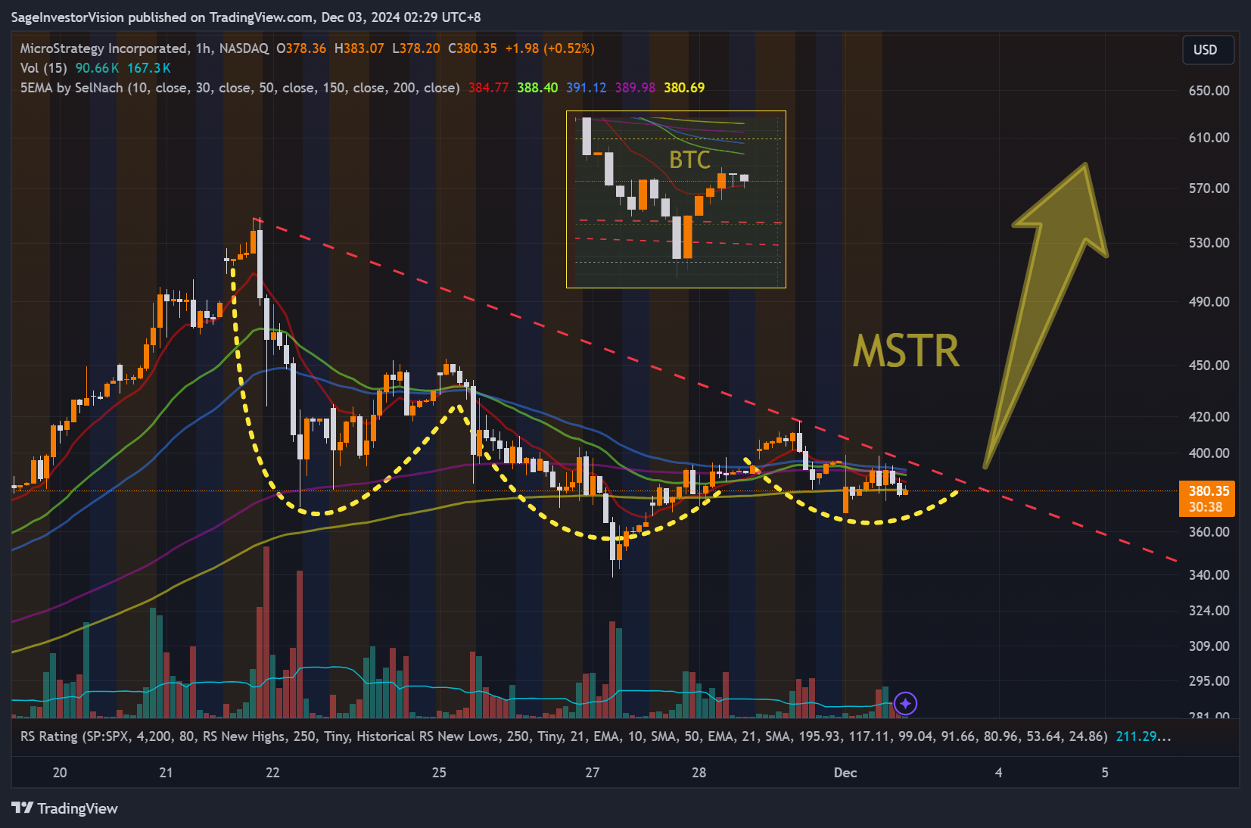Screen dimensions: 1251x828
Task: Click date 28 on the time axis
Action: 699,773
